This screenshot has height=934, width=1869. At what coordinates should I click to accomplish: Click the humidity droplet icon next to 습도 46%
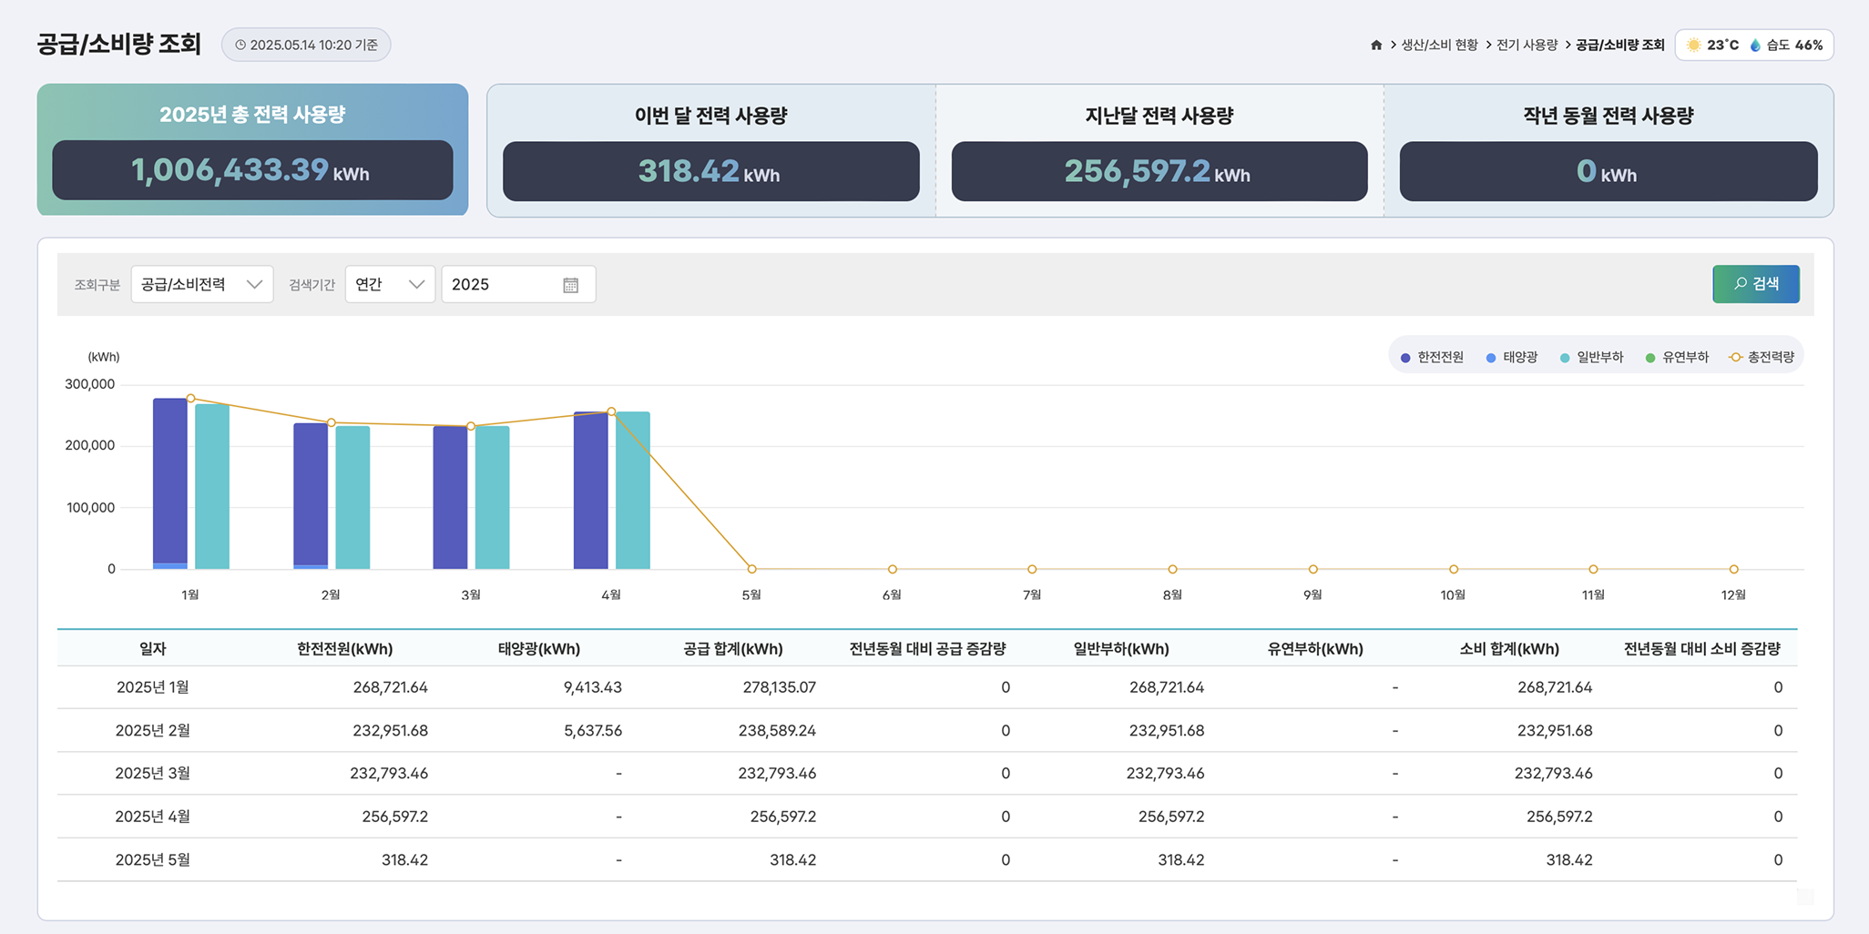[x=1755, y=45]
